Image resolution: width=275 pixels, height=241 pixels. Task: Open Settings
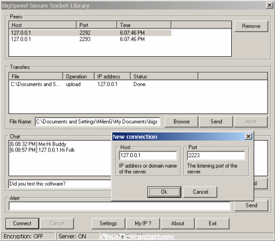(x=108, y=223)
